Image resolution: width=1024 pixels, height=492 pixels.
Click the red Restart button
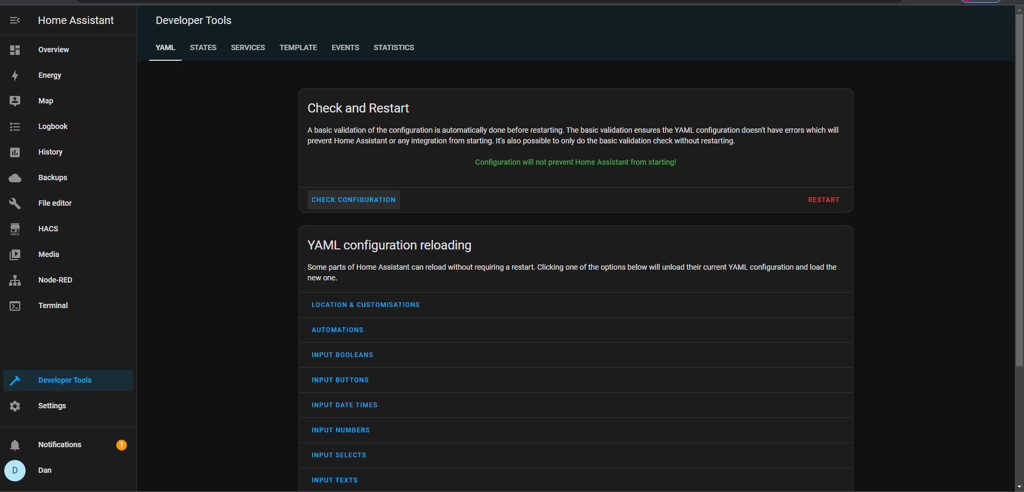point(823,200)
